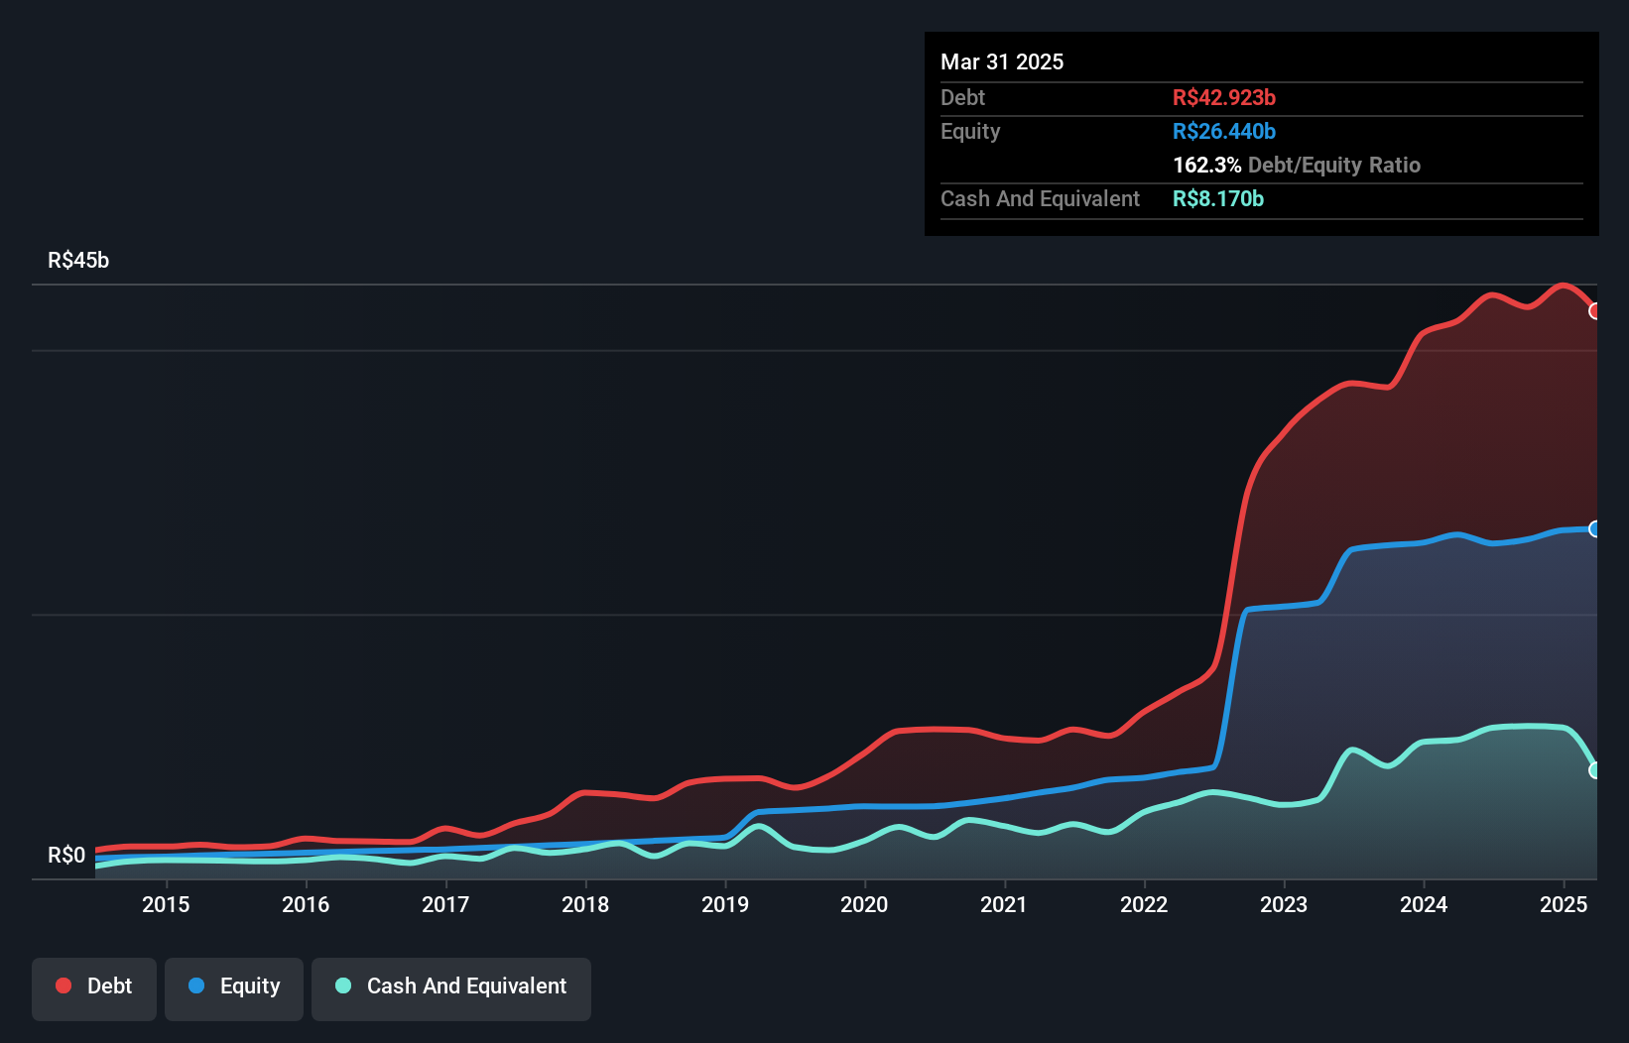1629x1043 pixels.
Task: Click the Mar 31 2025 tooltip date
Action: click(1002, 61)
